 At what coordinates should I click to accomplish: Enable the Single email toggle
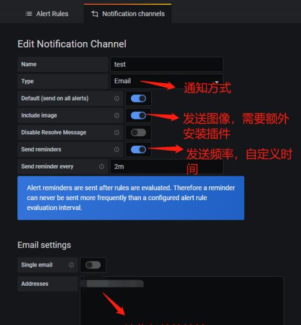coord(93,265)
